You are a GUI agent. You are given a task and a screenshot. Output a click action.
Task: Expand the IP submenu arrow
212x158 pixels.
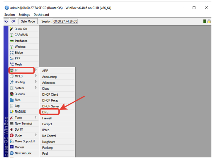36,70
